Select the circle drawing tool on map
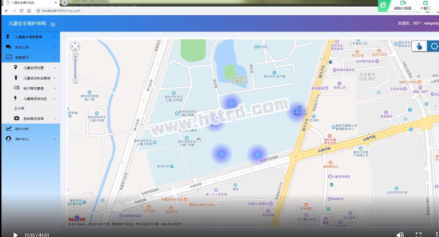The image size is (439, 237). [434, 46]
